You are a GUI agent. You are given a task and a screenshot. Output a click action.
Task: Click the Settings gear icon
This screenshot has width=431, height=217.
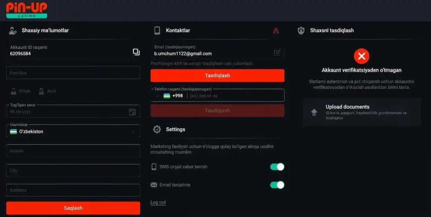point(157,130)
